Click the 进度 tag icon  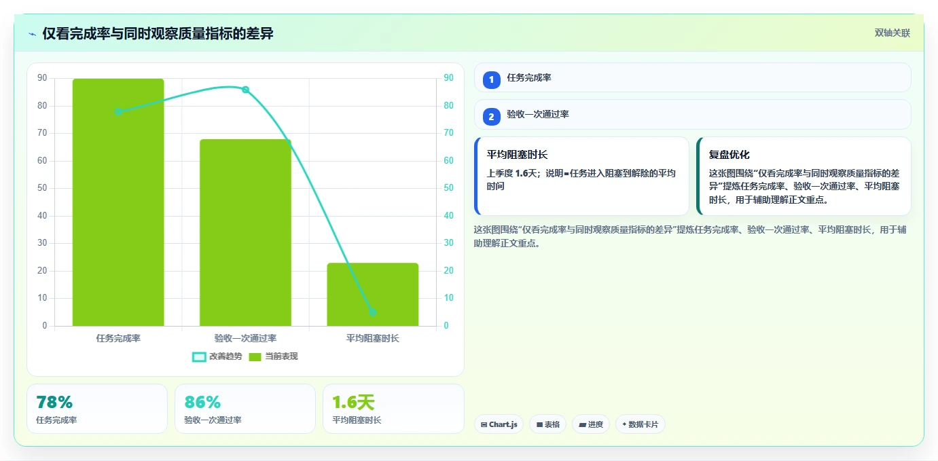tap(582, 425)
